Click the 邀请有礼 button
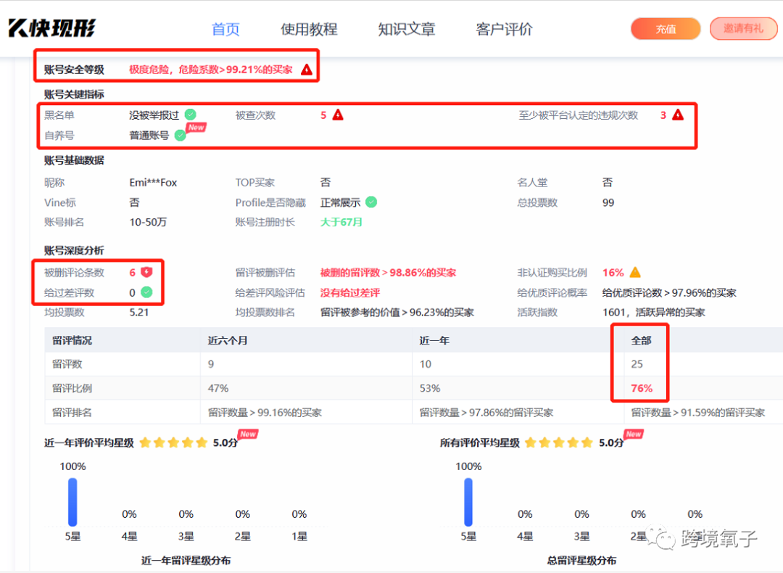 pyautogui.click(x=743, y=29)
